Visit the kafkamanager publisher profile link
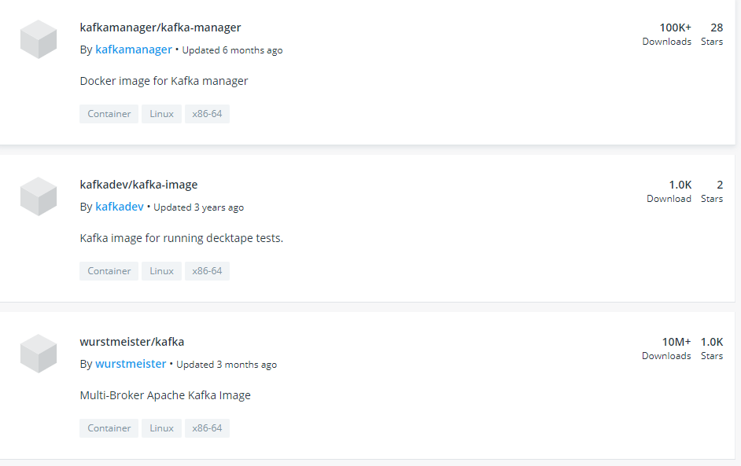 [134, 50]
